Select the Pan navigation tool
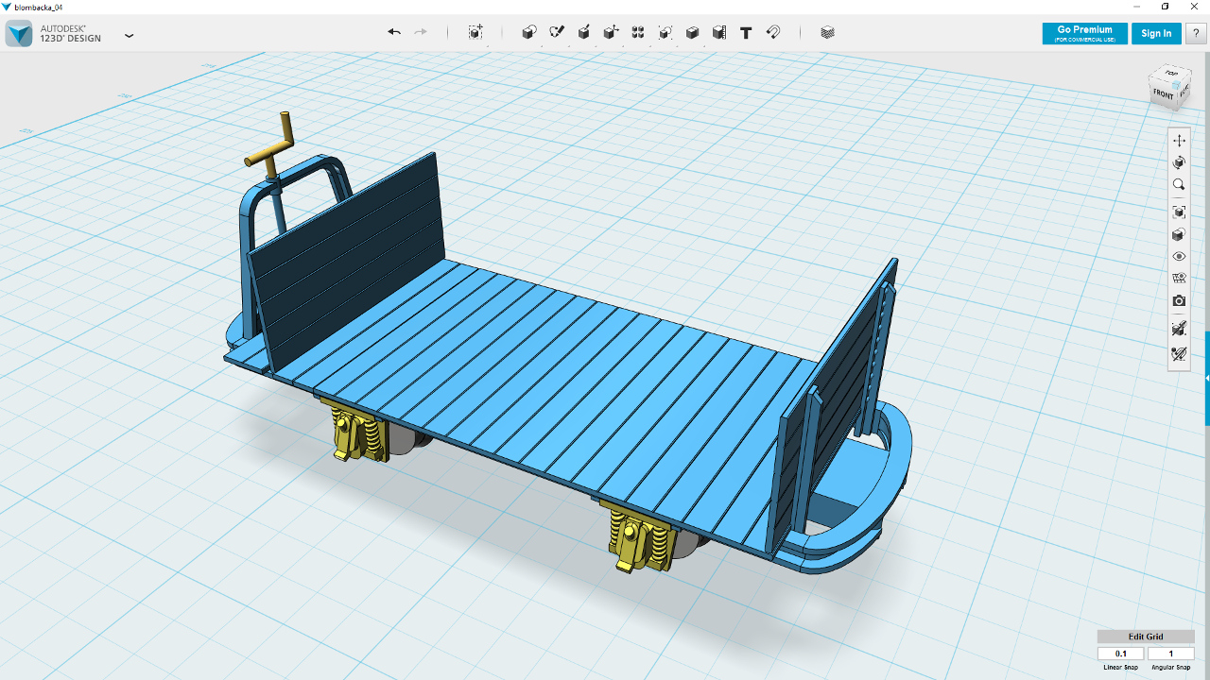The width and height of the screenshot is (1210, 680). 1179,141
